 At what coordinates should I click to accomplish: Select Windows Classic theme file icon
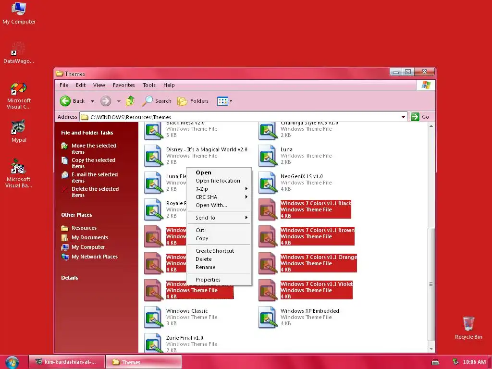click(153, 317)
